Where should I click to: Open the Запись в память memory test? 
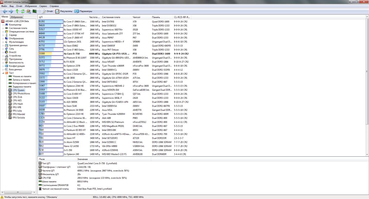pos(21,80)
